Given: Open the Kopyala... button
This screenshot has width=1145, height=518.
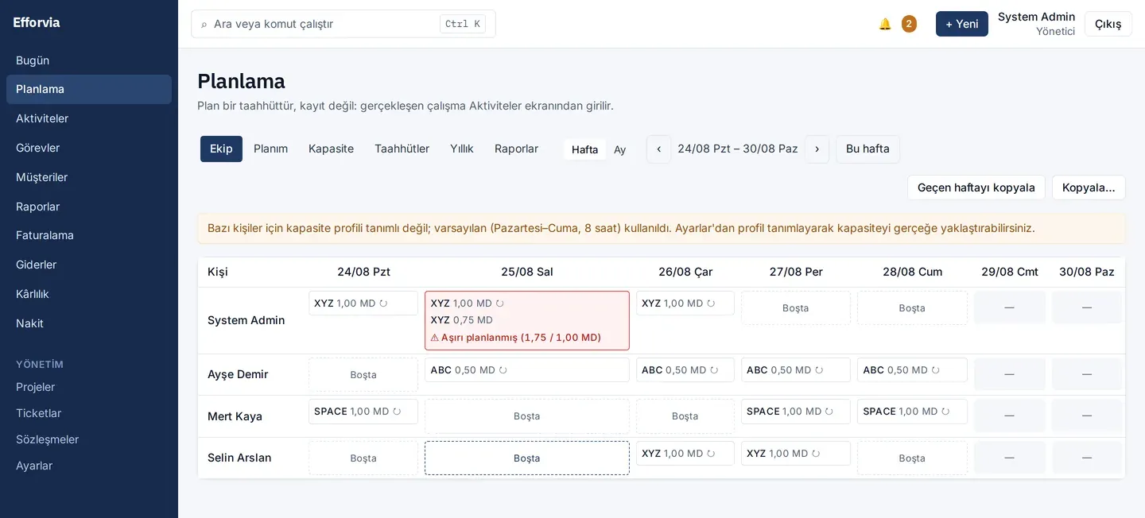Looking at the screenshot, I should point(1089,187).
